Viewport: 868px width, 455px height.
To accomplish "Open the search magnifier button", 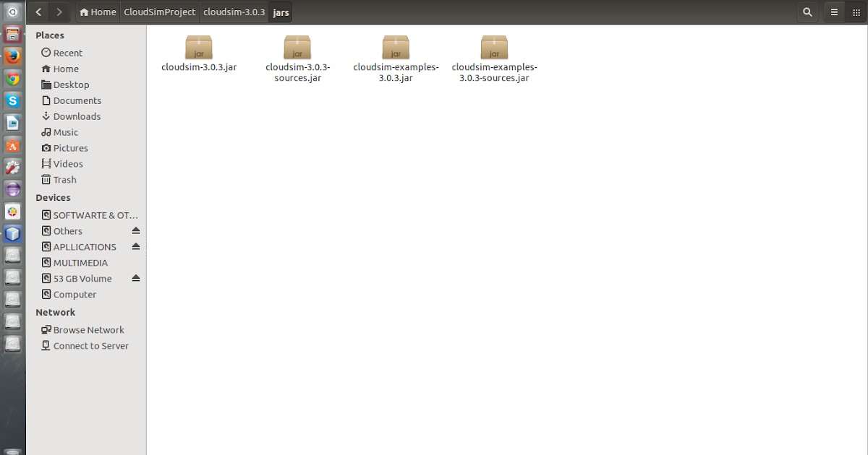I will (807, 12).
